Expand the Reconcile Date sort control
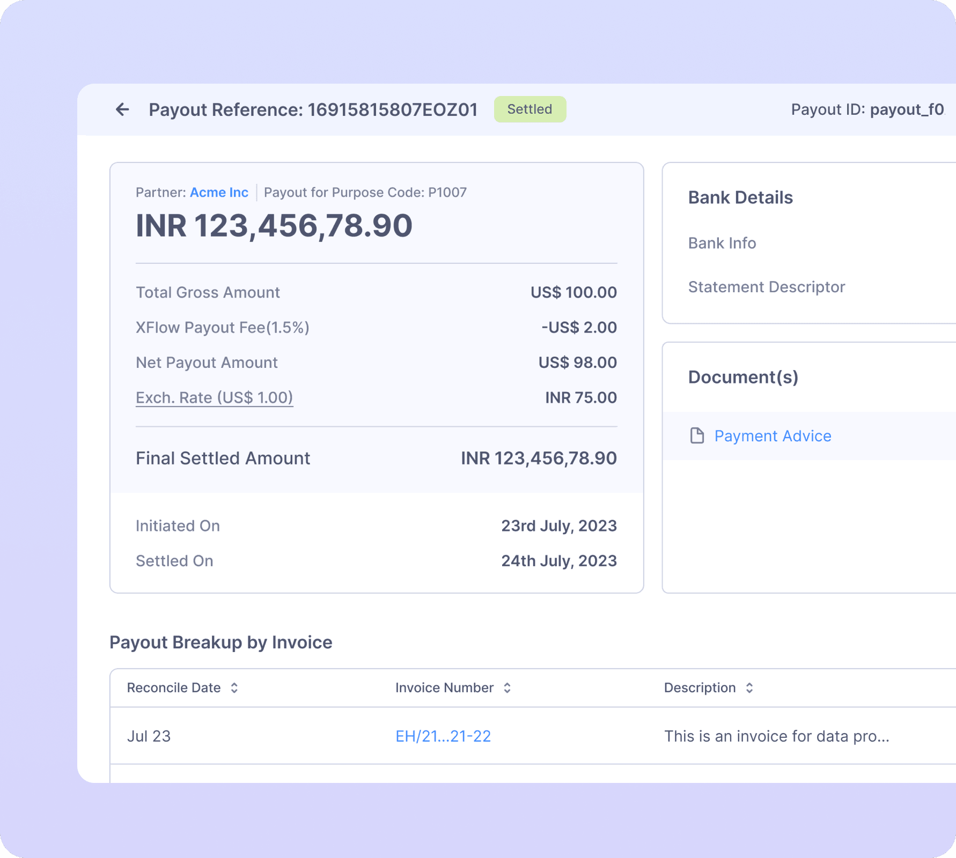 (x=234, y=687)
